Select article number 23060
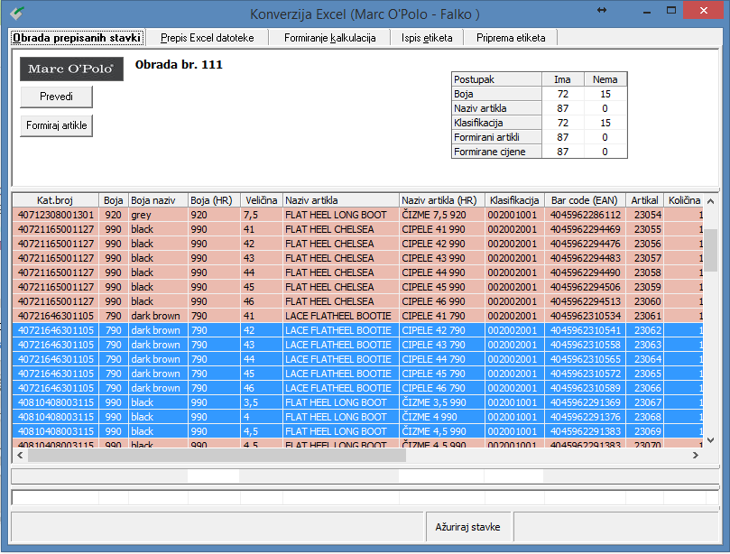The width and height of the screenshot is (730, 554). point(645,301)
